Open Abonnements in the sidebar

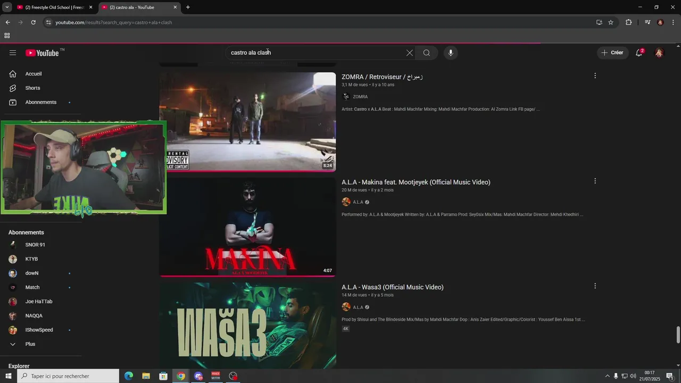pos(41,102)
